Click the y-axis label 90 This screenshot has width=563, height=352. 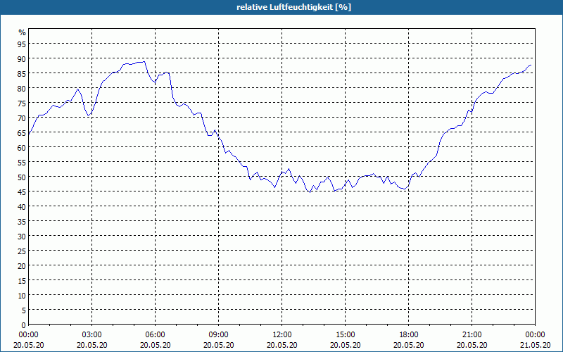(x=22, y=59)
